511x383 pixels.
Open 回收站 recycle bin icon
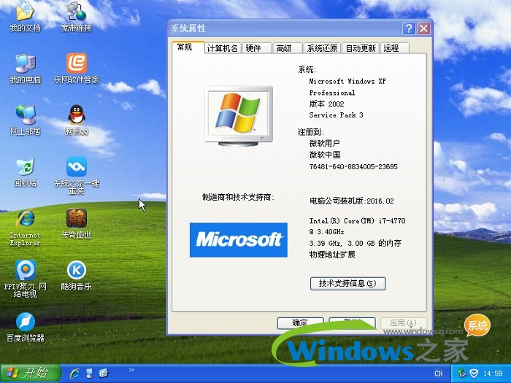[x=25, y=167]
